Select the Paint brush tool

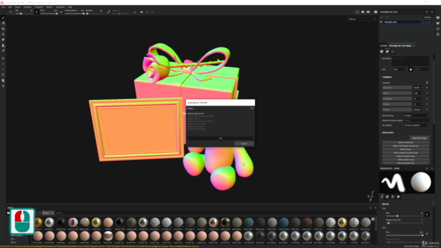3,18
